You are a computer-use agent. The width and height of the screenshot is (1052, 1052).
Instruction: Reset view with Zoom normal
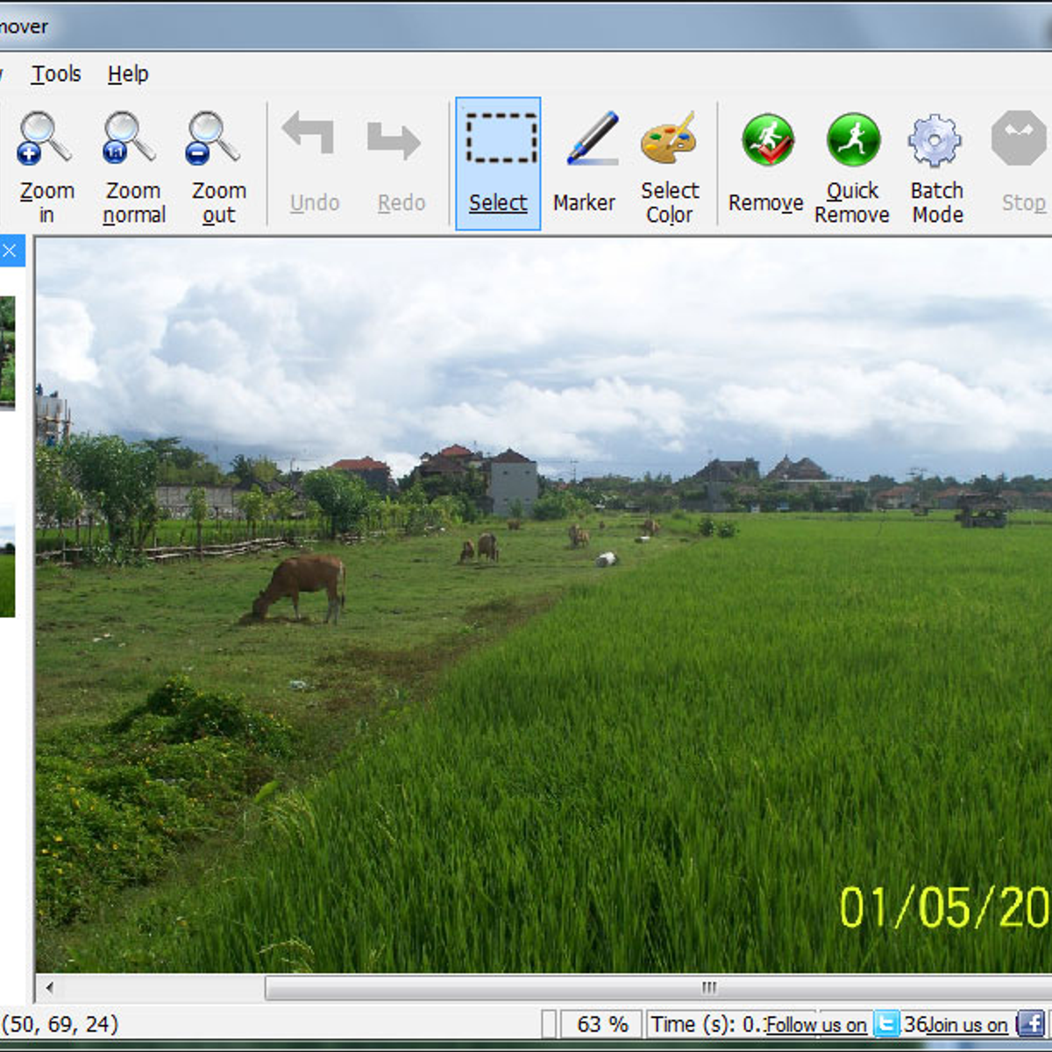(x=132, y=165)
